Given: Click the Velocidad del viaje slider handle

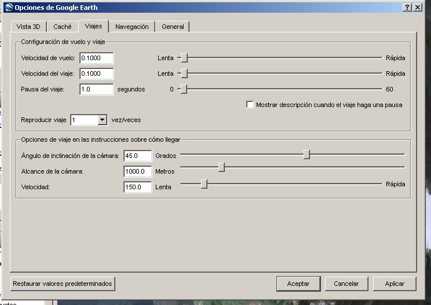Looking at the screenshot, I should (184, 74).
